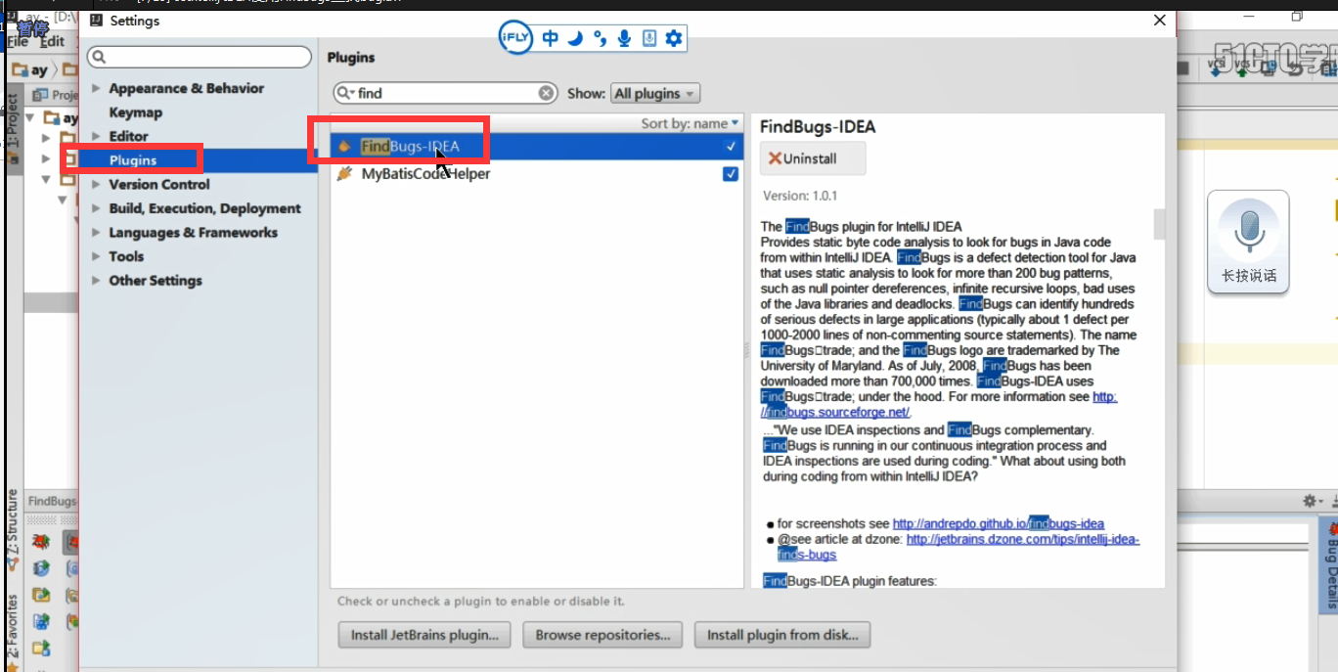Select the FindBugs-IDEA plugin row
The height and width of the screenshot is (672, 1338).
[536, 147]
